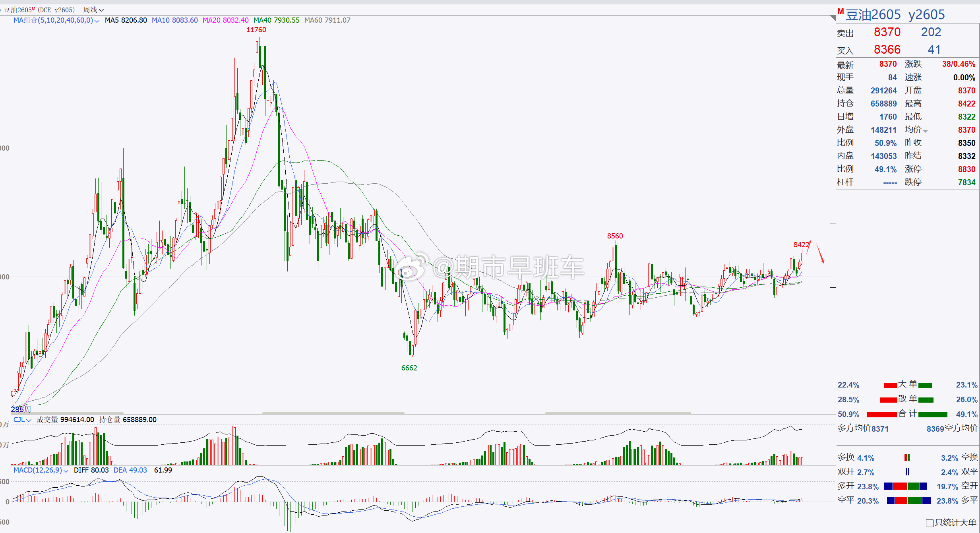The width and height of the screenshot is (980, 533).
Task: Click the 买入 price 8366
Action: tap(887, 50)
